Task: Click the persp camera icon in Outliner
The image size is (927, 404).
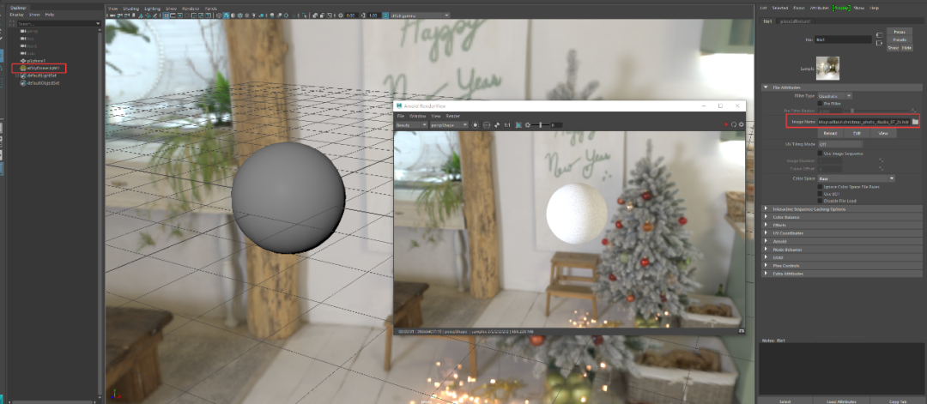Action: [23, 31]
